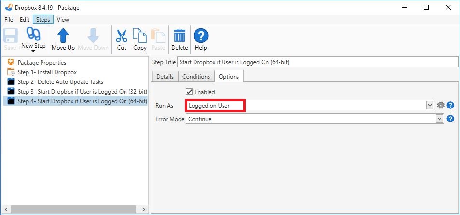Viewport: 460px width, 215px height.
Task: Open the Error Mode dropdown arrow
Action: [x=439, y=119]
